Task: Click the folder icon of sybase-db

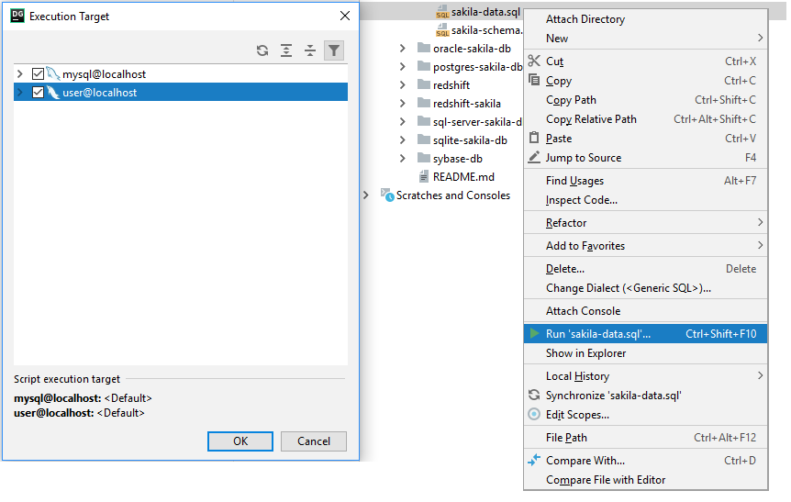Action: (424, 159)
